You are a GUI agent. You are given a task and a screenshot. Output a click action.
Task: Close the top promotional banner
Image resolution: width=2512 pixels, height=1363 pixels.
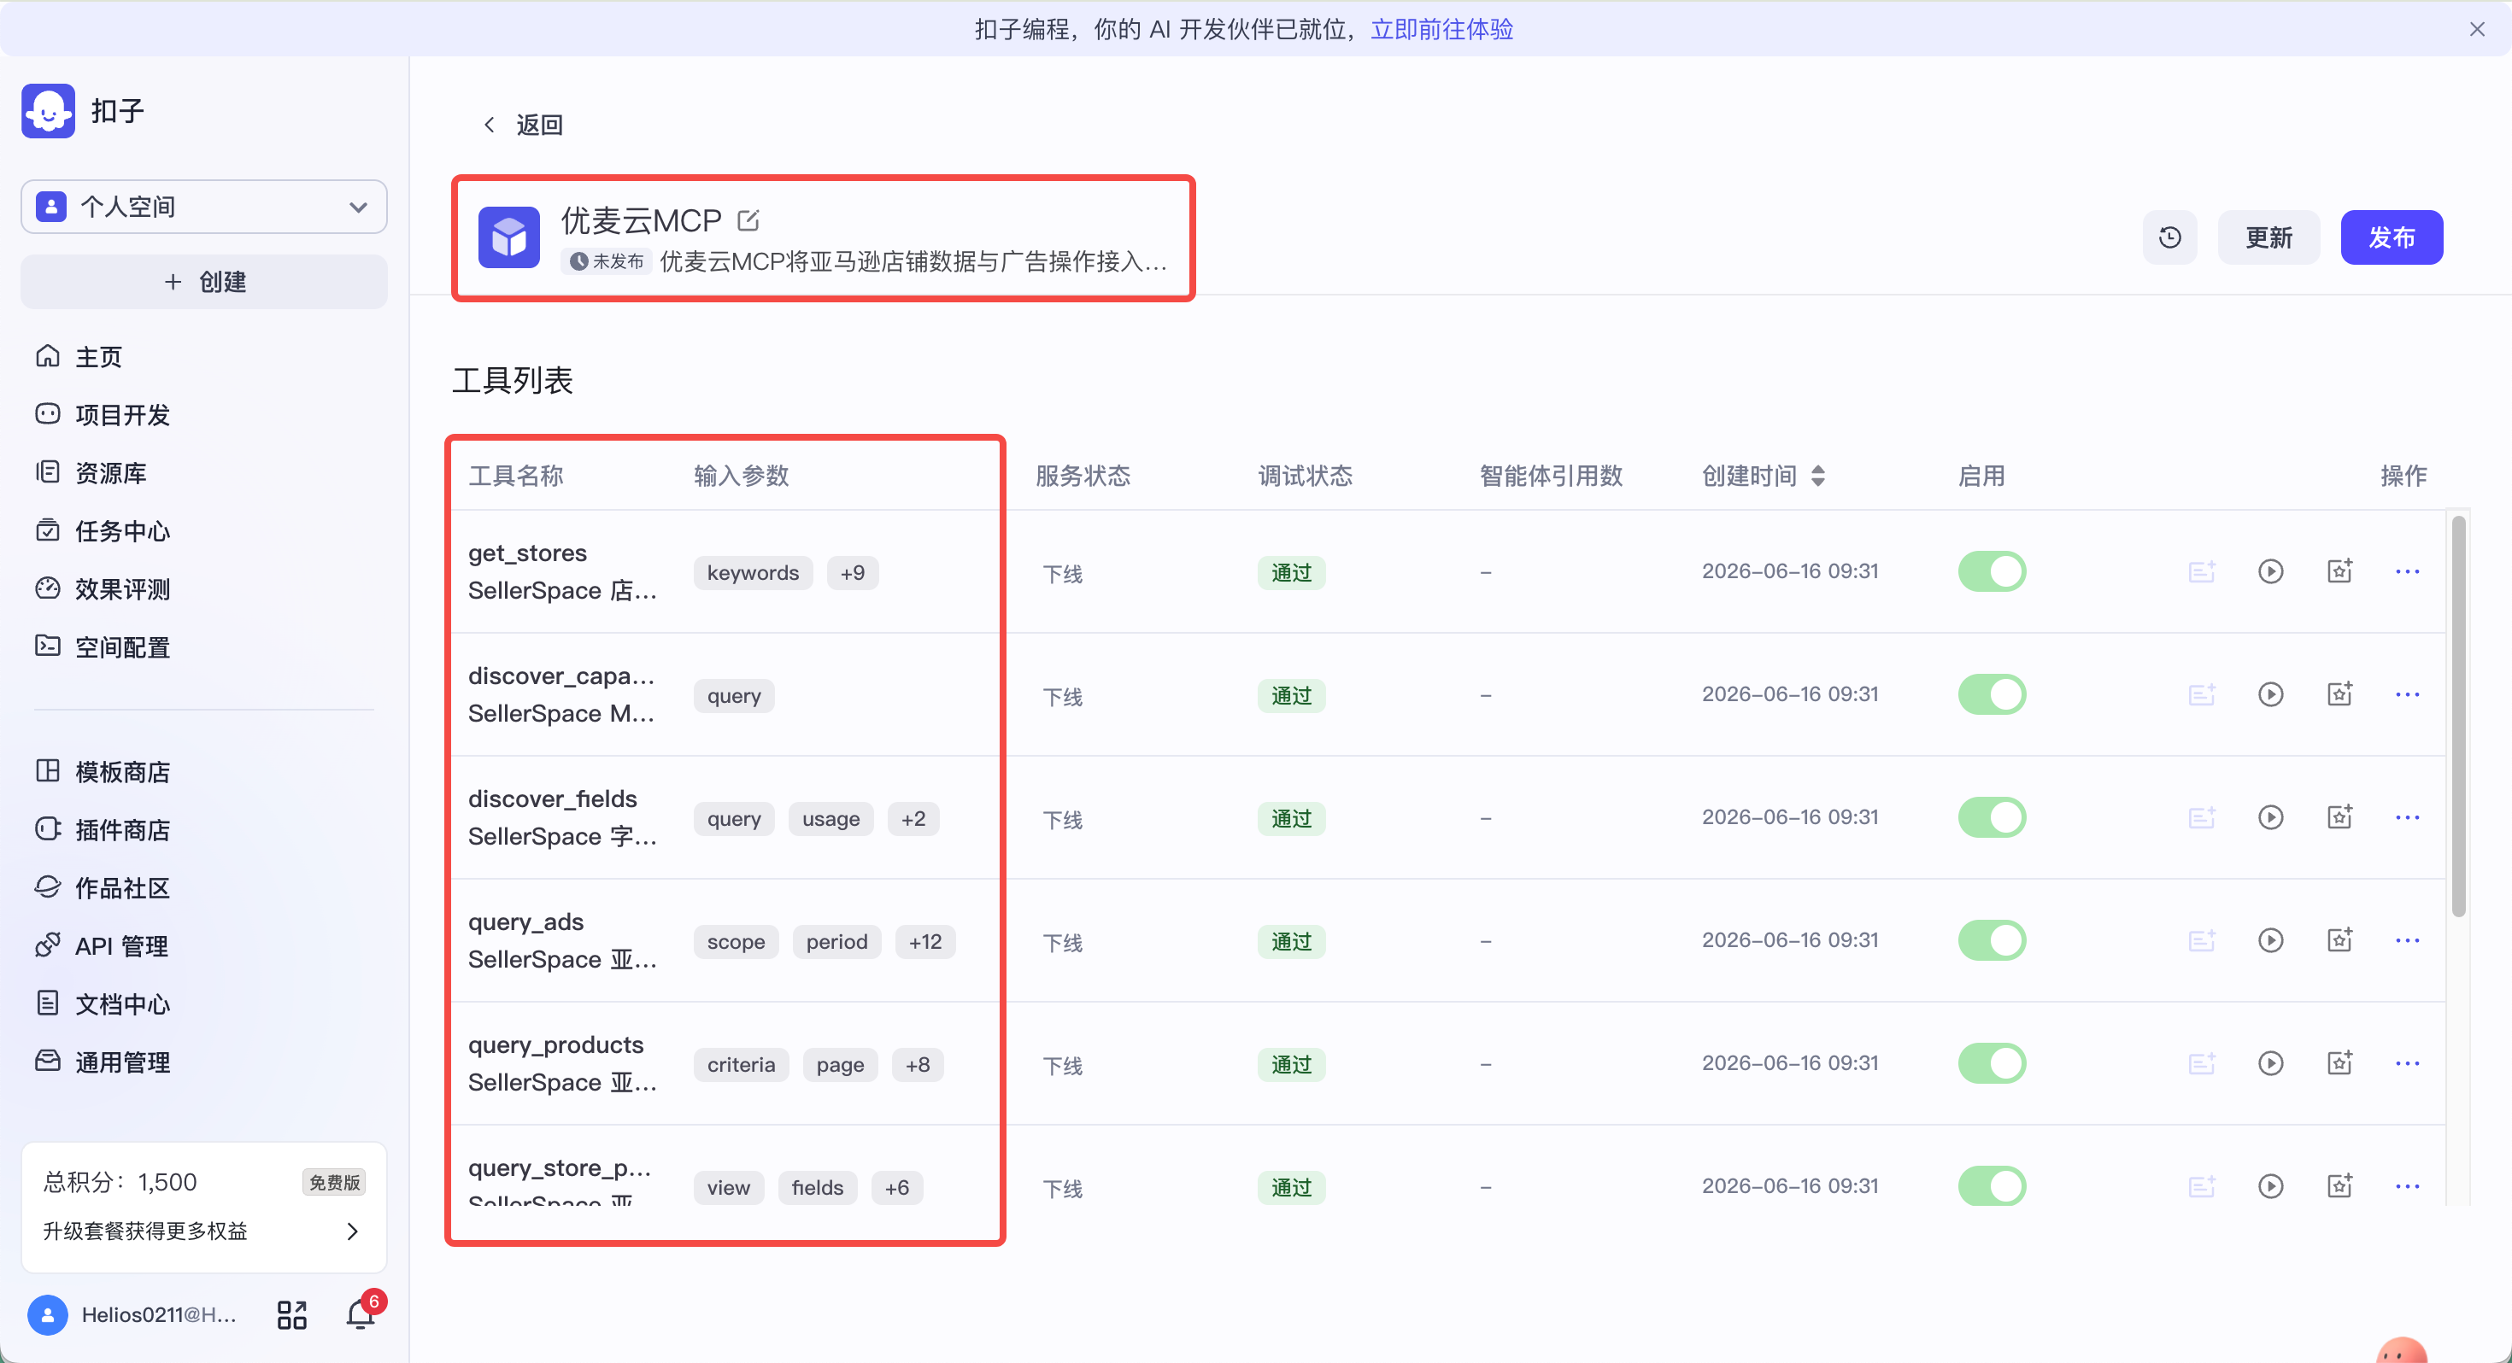[x=2477, y=29]
